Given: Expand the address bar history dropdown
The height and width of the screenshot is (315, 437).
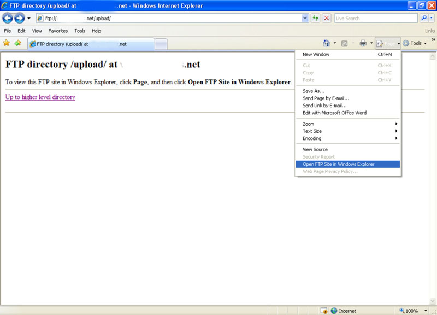Looking at the screenshot, I should pyautogui.click(x=305, y=19).
